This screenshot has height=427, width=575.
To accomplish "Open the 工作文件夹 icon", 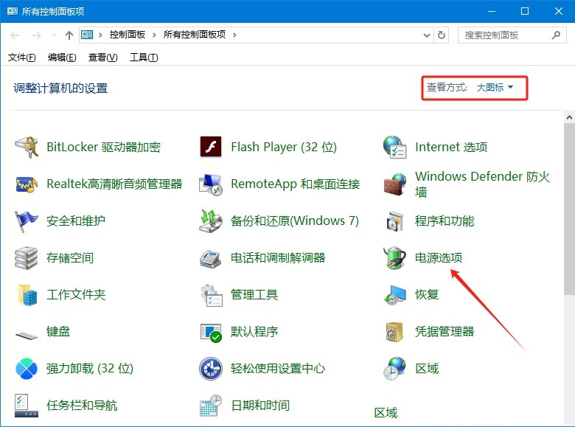I will click(x=27, y=295).
